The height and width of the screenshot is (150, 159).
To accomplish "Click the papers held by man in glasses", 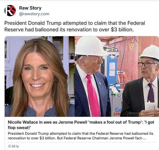I will [151, 106].
